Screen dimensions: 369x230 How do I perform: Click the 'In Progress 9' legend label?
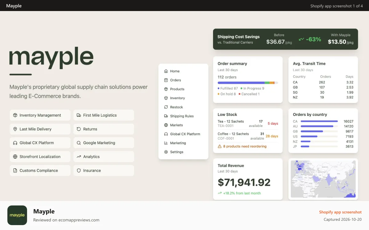[x=254, y=89]
